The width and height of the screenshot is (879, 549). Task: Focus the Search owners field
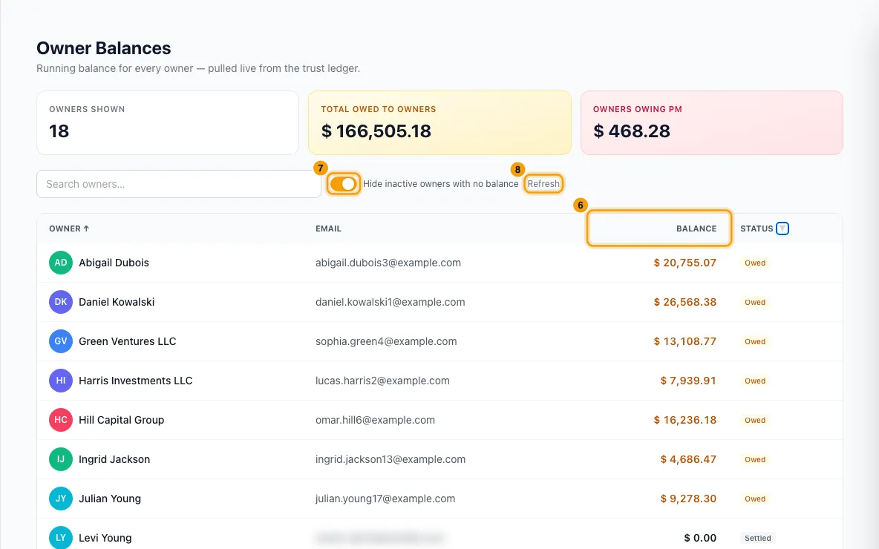click(179, 184)
